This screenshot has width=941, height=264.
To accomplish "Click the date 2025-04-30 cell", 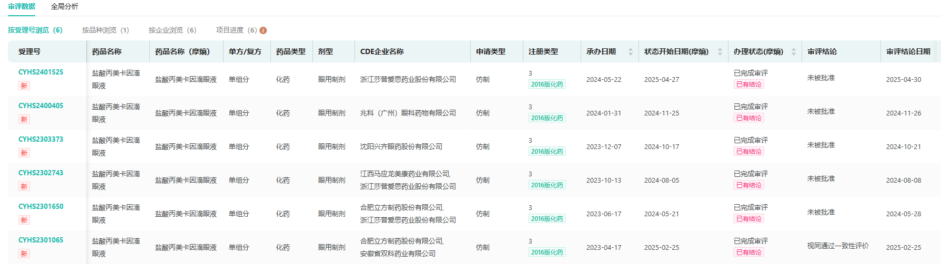I will coord(904,80).
